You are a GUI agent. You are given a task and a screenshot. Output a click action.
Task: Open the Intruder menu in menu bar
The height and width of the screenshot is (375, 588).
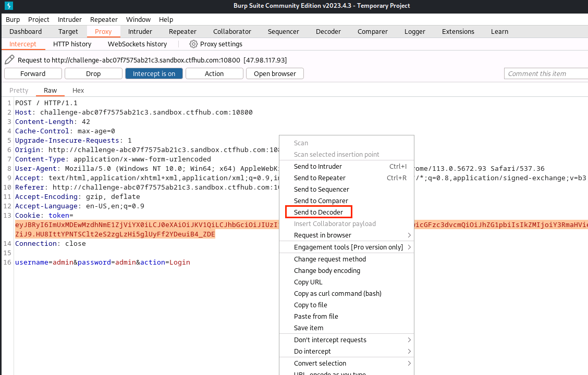coord(70,19)
